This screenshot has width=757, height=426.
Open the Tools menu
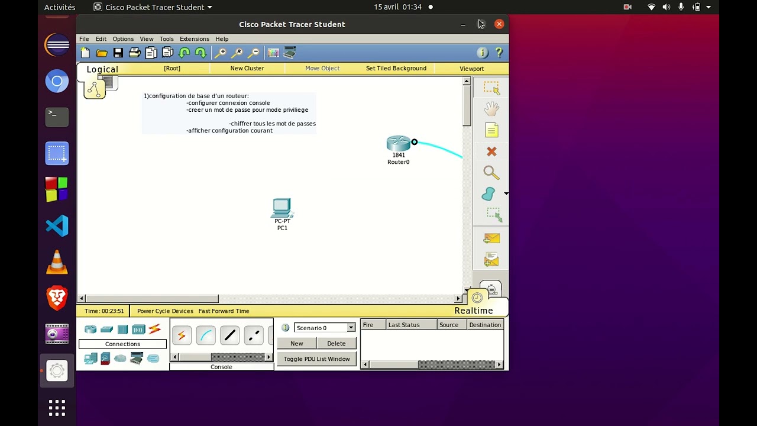pyautogui.click(x=167, y=39)
